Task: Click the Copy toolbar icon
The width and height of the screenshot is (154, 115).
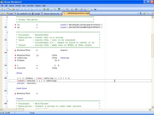Action: point(25,9)
